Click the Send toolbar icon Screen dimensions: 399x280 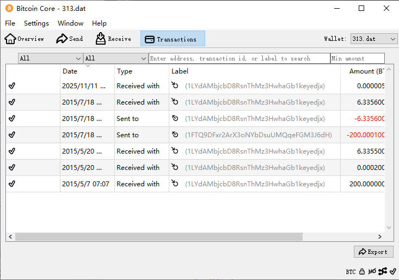click(70, 39)
